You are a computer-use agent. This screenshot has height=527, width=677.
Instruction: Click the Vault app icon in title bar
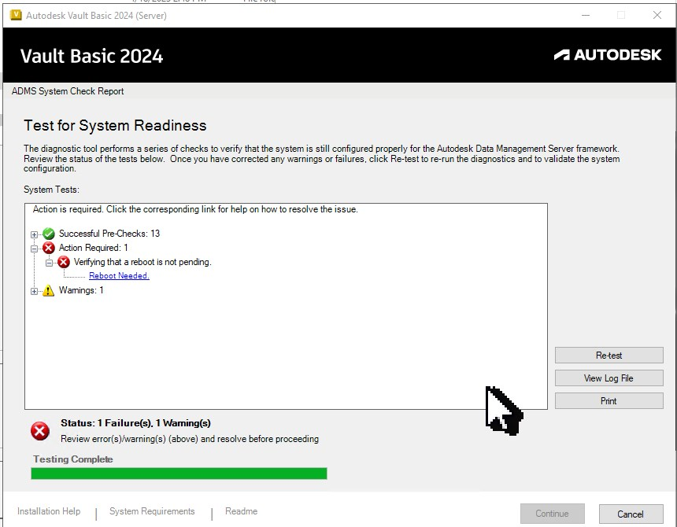pos(16,15)
